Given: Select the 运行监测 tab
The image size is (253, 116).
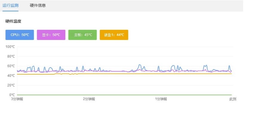Looking at the screenshot, I should coord(10,5).
